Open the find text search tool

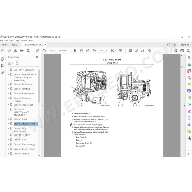pyautogui.click(x=29, y=51)
